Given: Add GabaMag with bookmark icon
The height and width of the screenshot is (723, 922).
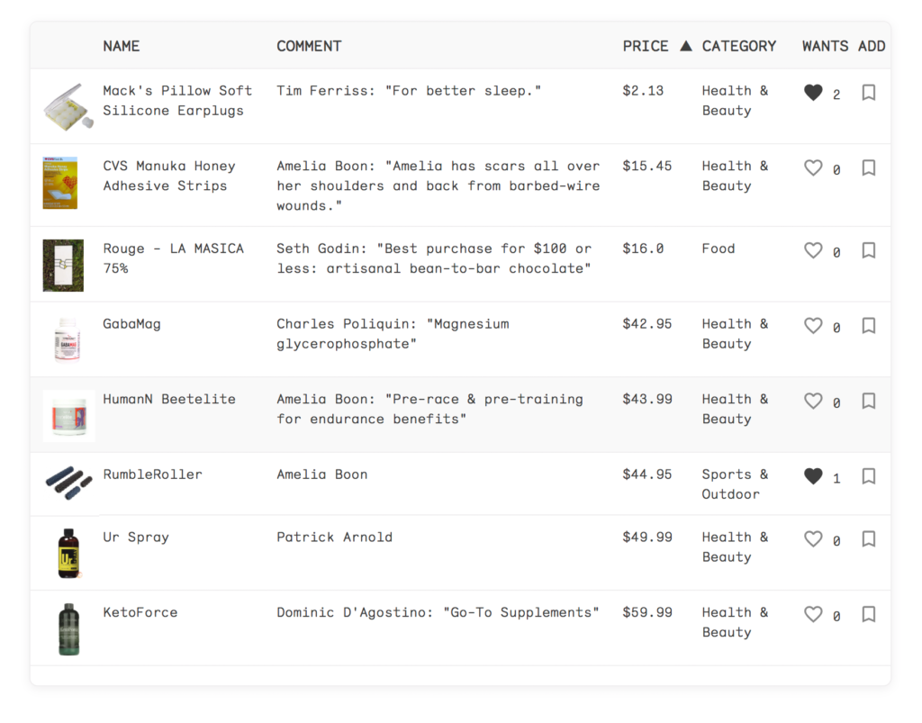Looking at the screenshot, I should pyautogui.click(x=869, y=326).
